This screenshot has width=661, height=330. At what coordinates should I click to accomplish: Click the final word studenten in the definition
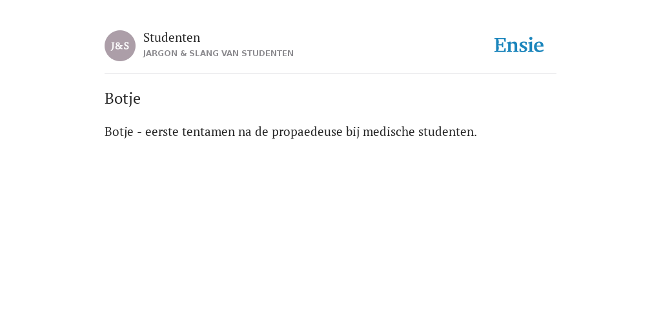447,131
